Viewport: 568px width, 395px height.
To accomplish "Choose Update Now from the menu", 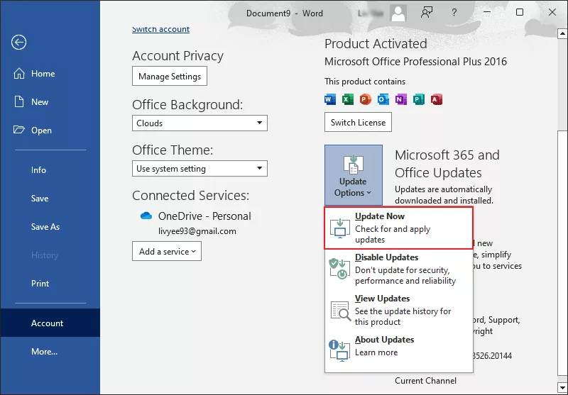I will pos(398,228).
